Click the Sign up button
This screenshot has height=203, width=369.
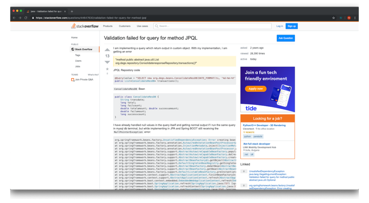coord(292,26)
